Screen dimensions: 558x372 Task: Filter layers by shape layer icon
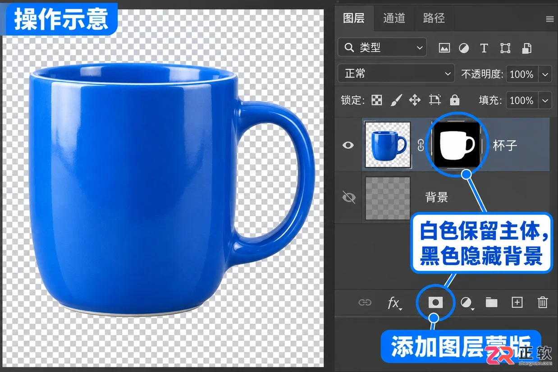[505, 48]
